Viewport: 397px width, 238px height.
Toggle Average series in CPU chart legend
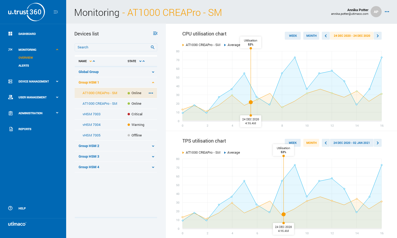pyautogui.click(x=232, y=45)
